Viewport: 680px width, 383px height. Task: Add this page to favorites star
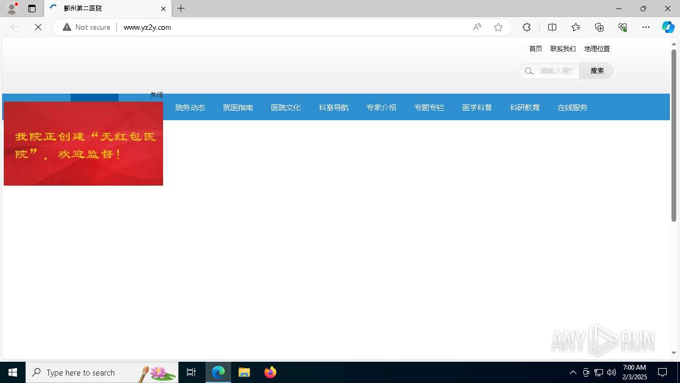(498, 27)
